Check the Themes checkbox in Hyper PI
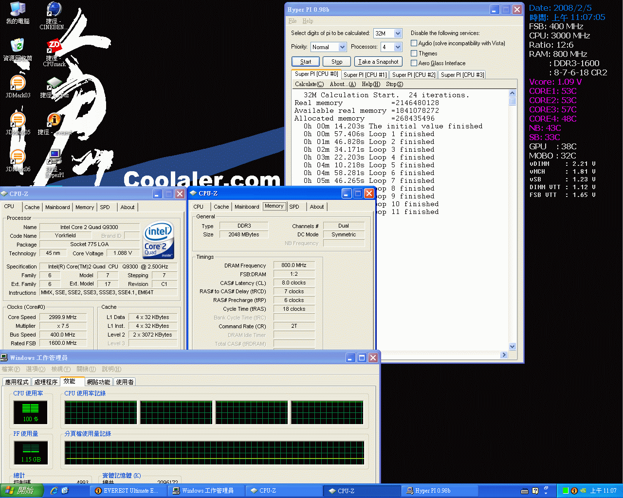The height and width of the screenshot is (498, 623). click(x=414, y=53)
